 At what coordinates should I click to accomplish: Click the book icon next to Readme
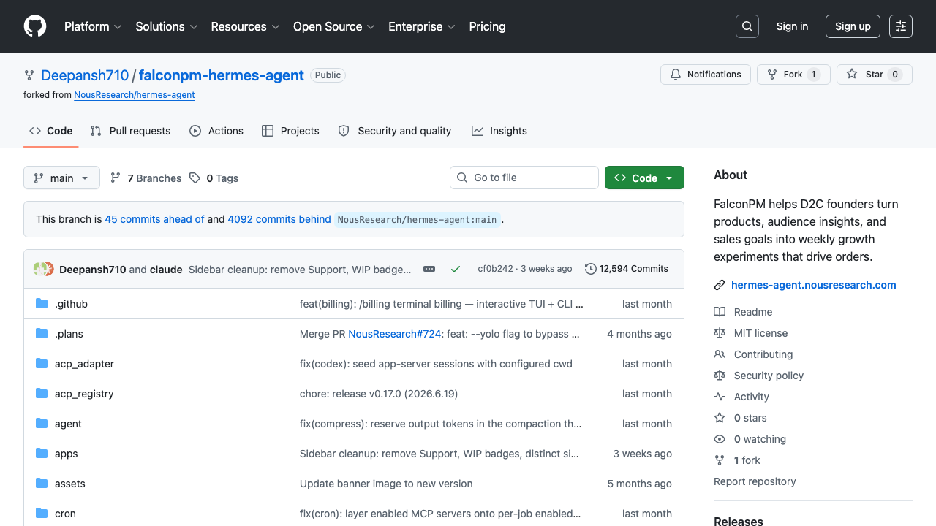click(x=720, y=312)
